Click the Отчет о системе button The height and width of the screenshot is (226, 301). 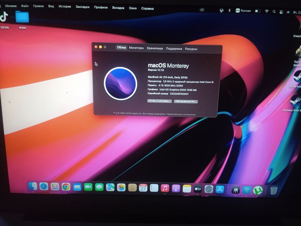coord(159,101)
